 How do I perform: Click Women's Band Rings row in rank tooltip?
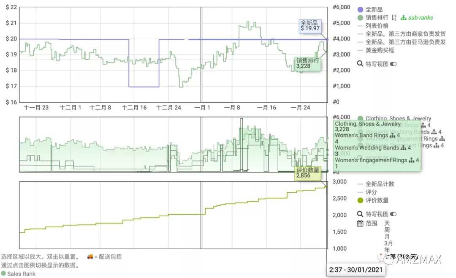click(367, 135)
